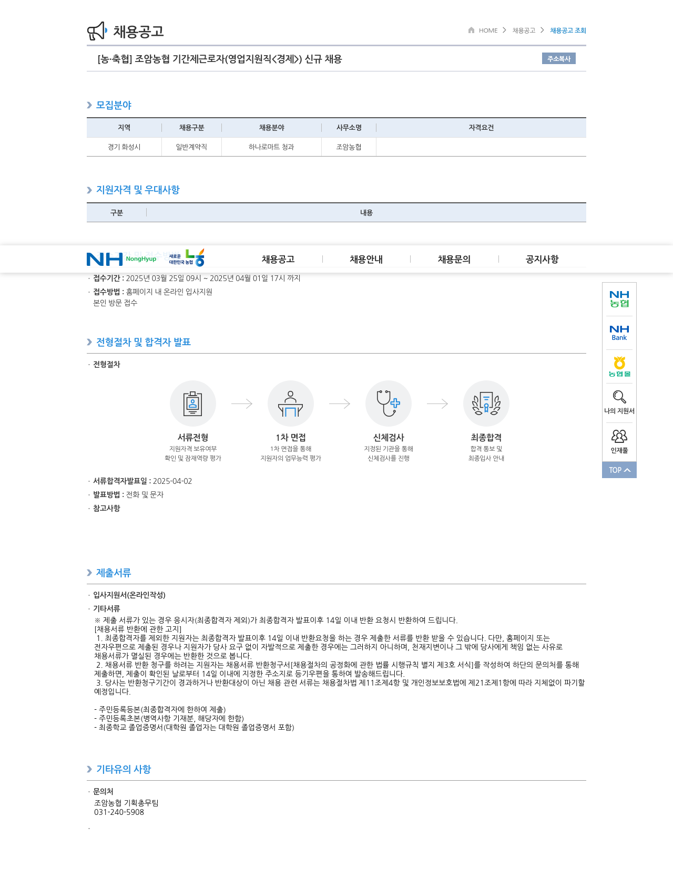Click the 1차 면접 interview desk icon
673x869 pixels.
point(291,404)
